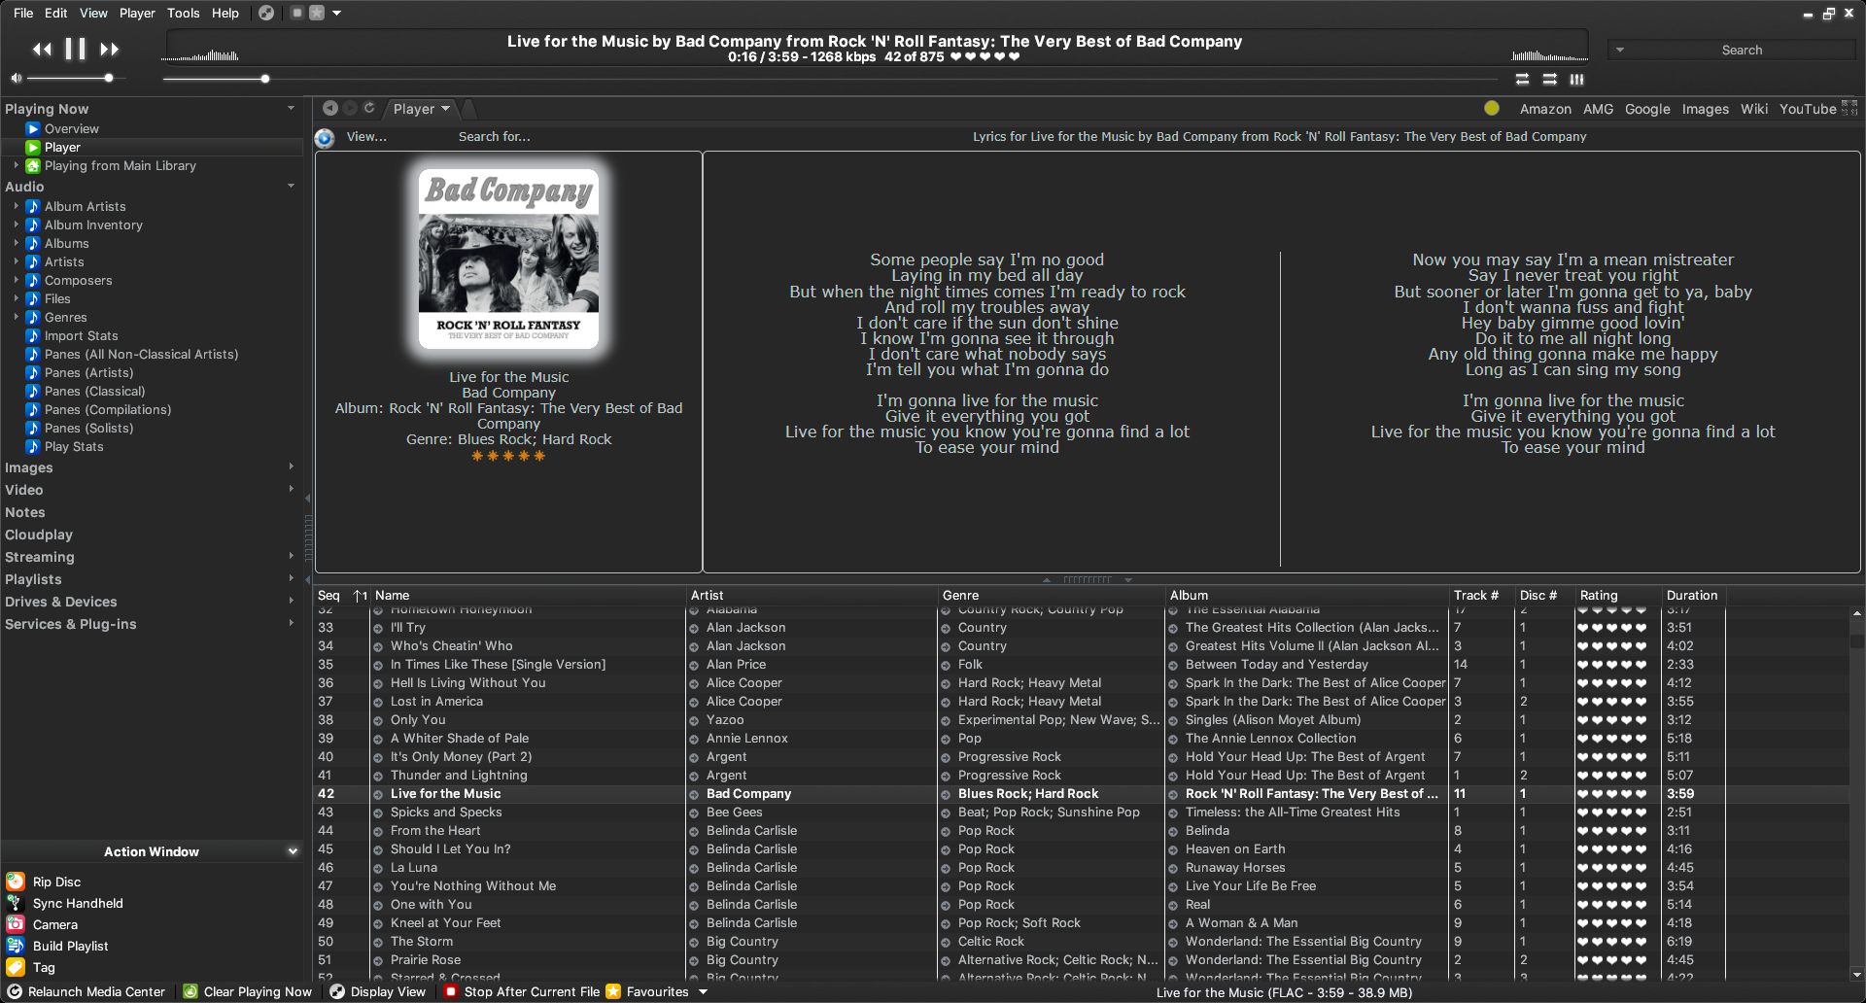Click the Bad Company album cover thumbnail

(x=508, y=259)
